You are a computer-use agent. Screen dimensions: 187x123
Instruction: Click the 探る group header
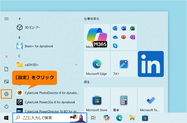coord(87,82)
